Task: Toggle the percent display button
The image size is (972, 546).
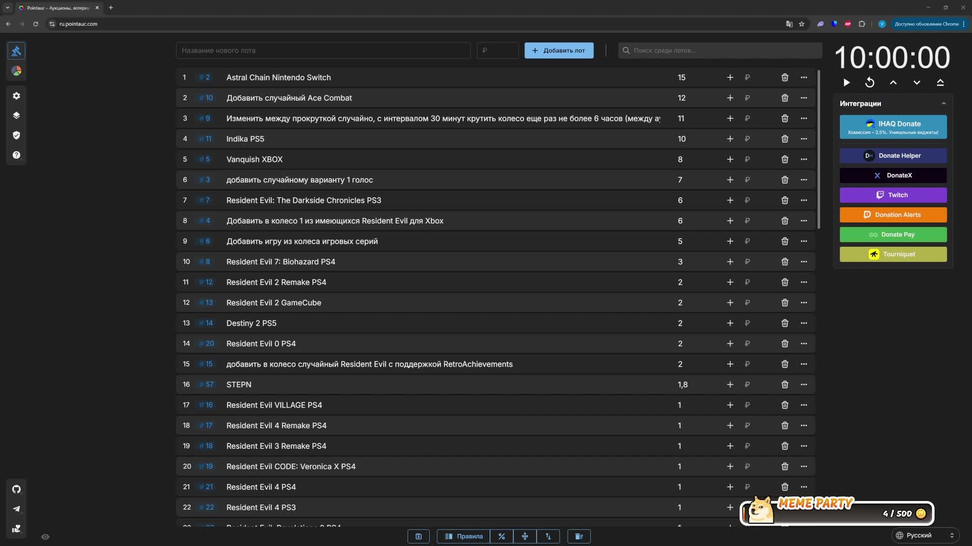Action: tap(501, 536)
